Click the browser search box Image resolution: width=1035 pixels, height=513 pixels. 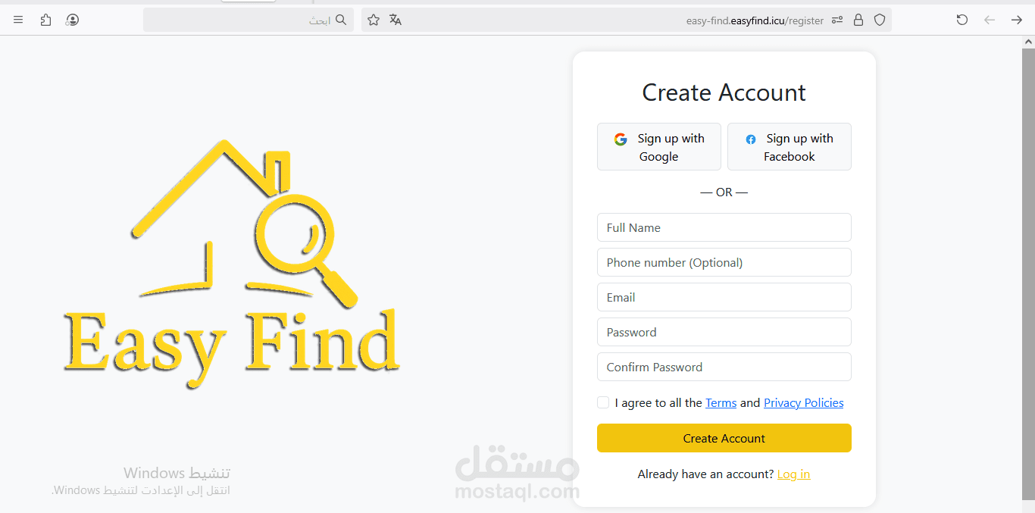click(x=242, y=20)
